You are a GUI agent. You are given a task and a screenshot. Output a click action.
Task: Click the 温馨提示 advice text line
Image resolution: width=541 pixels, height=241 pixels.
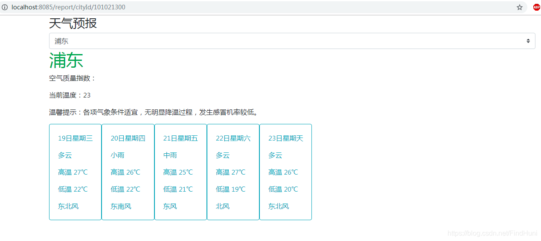coord(154,112)
